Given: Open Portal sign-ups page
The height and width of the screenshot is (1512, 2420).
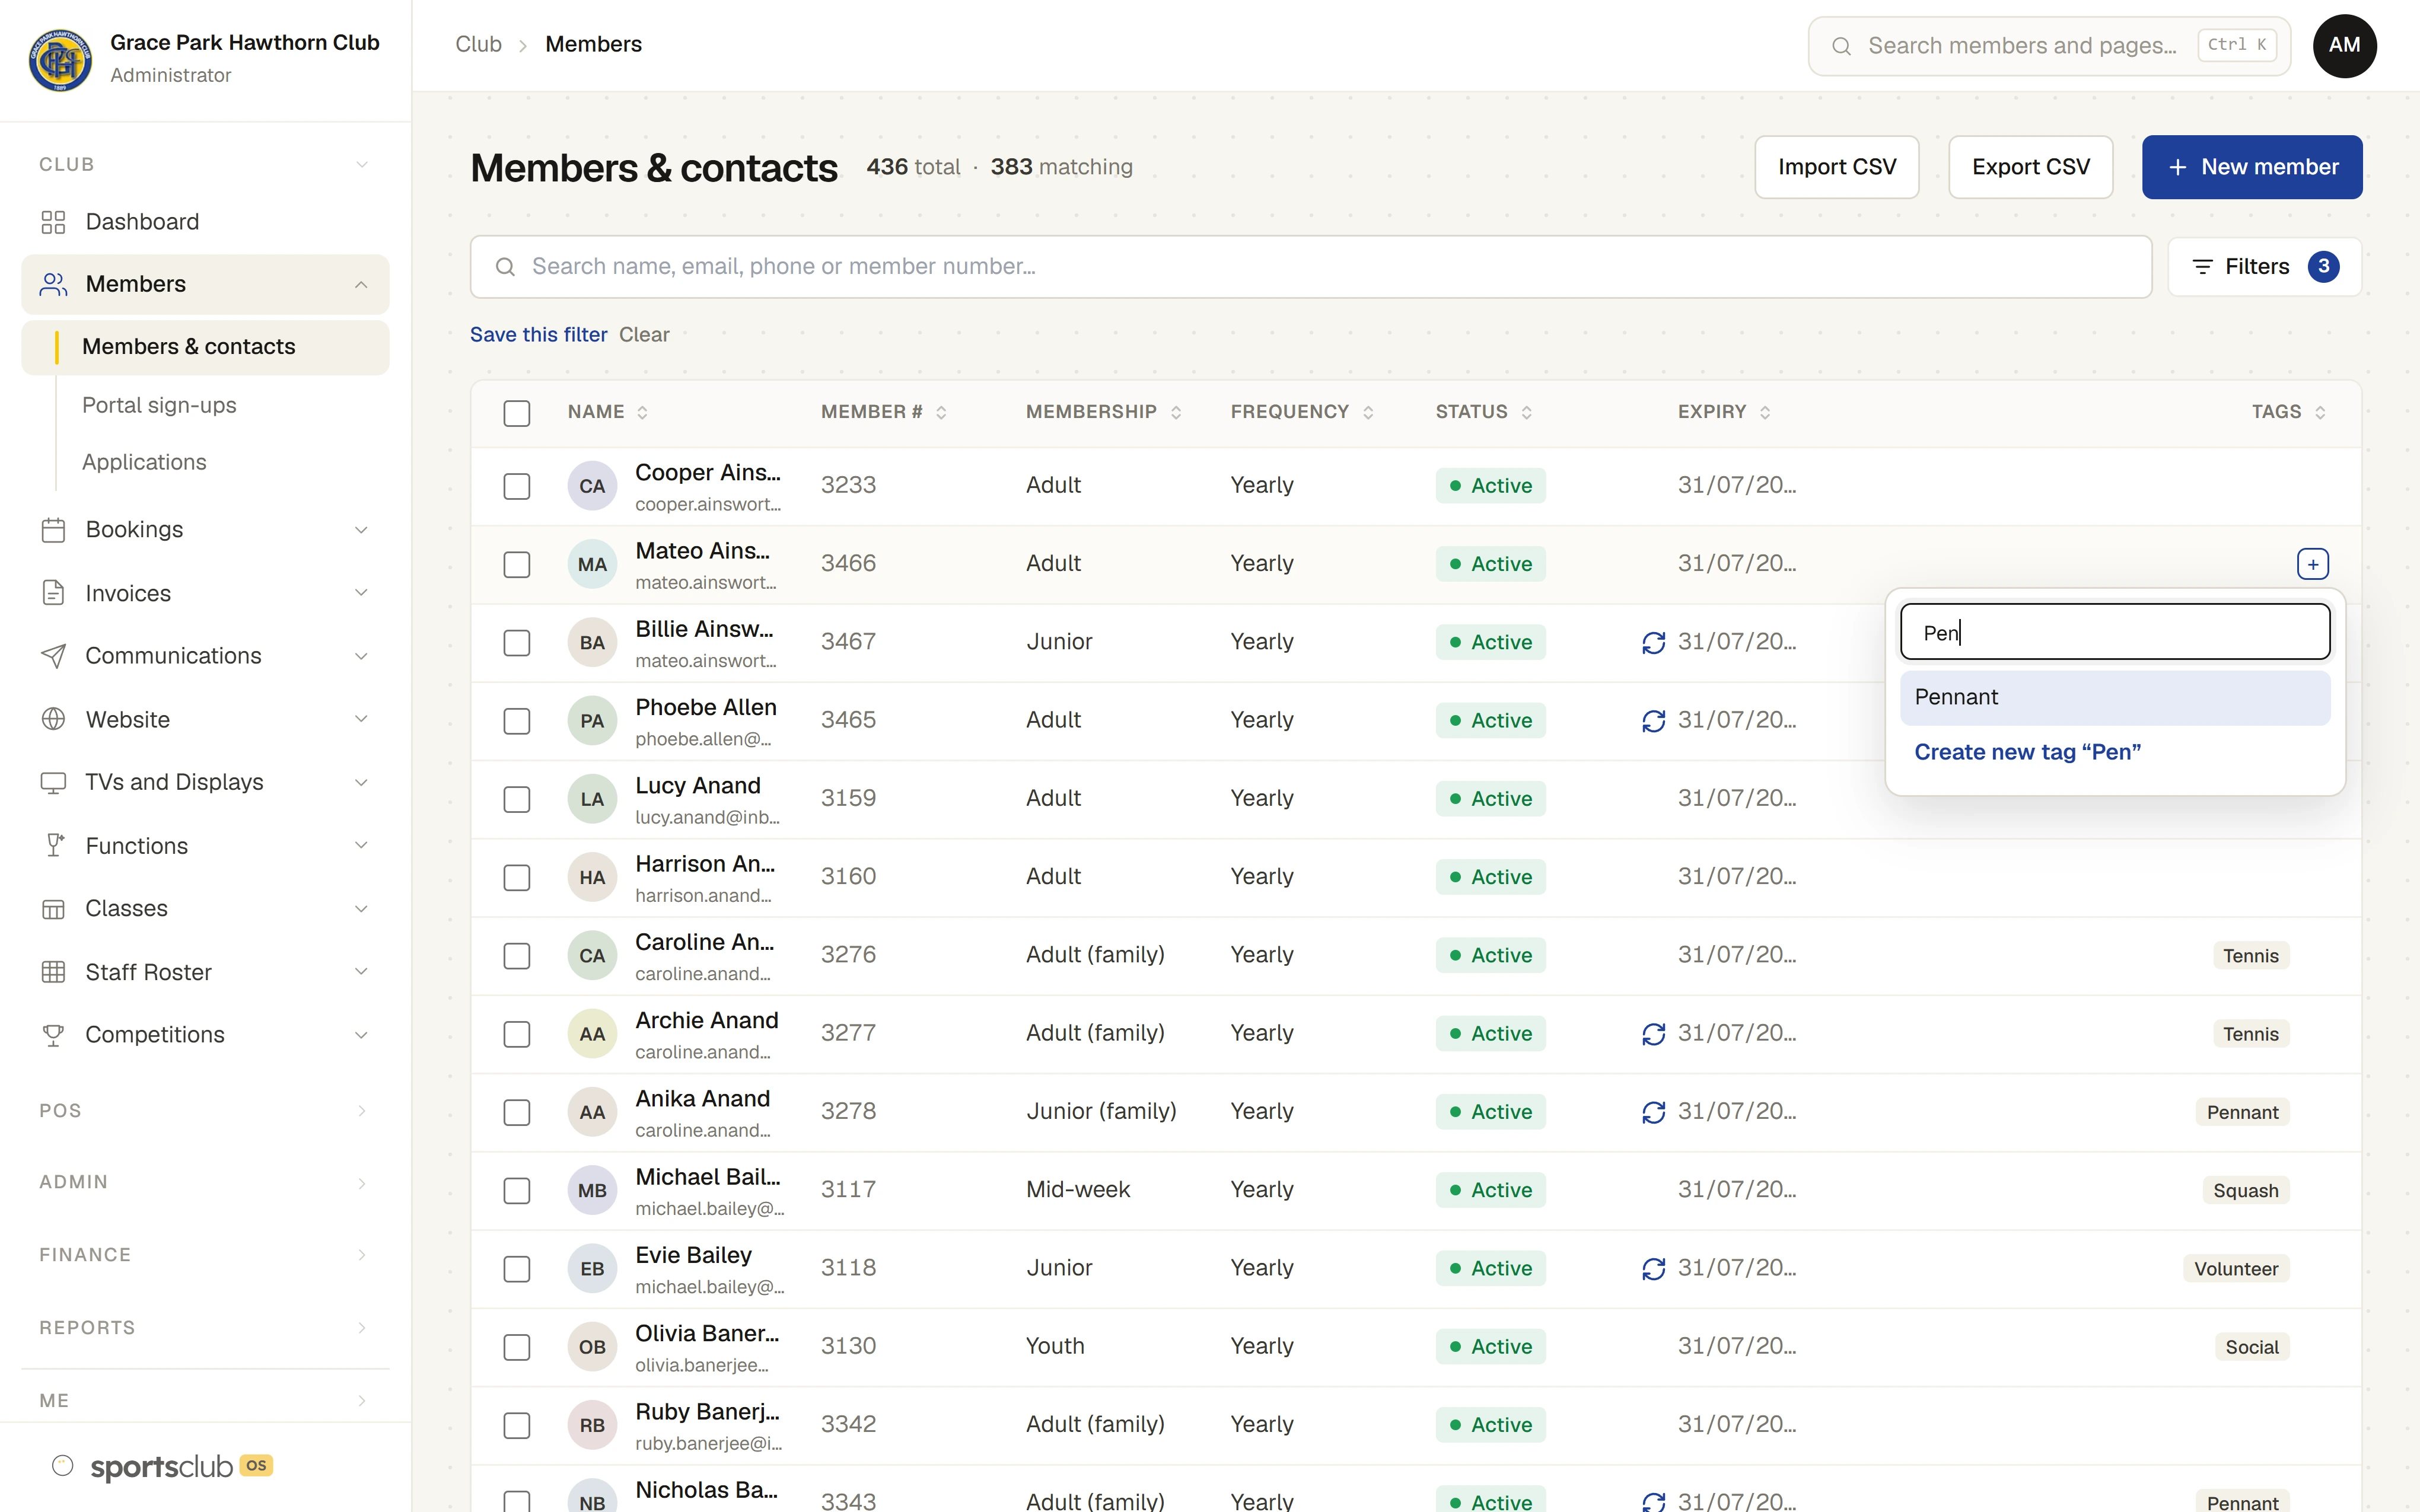Looking at the screenshot, I should (159, 405).
